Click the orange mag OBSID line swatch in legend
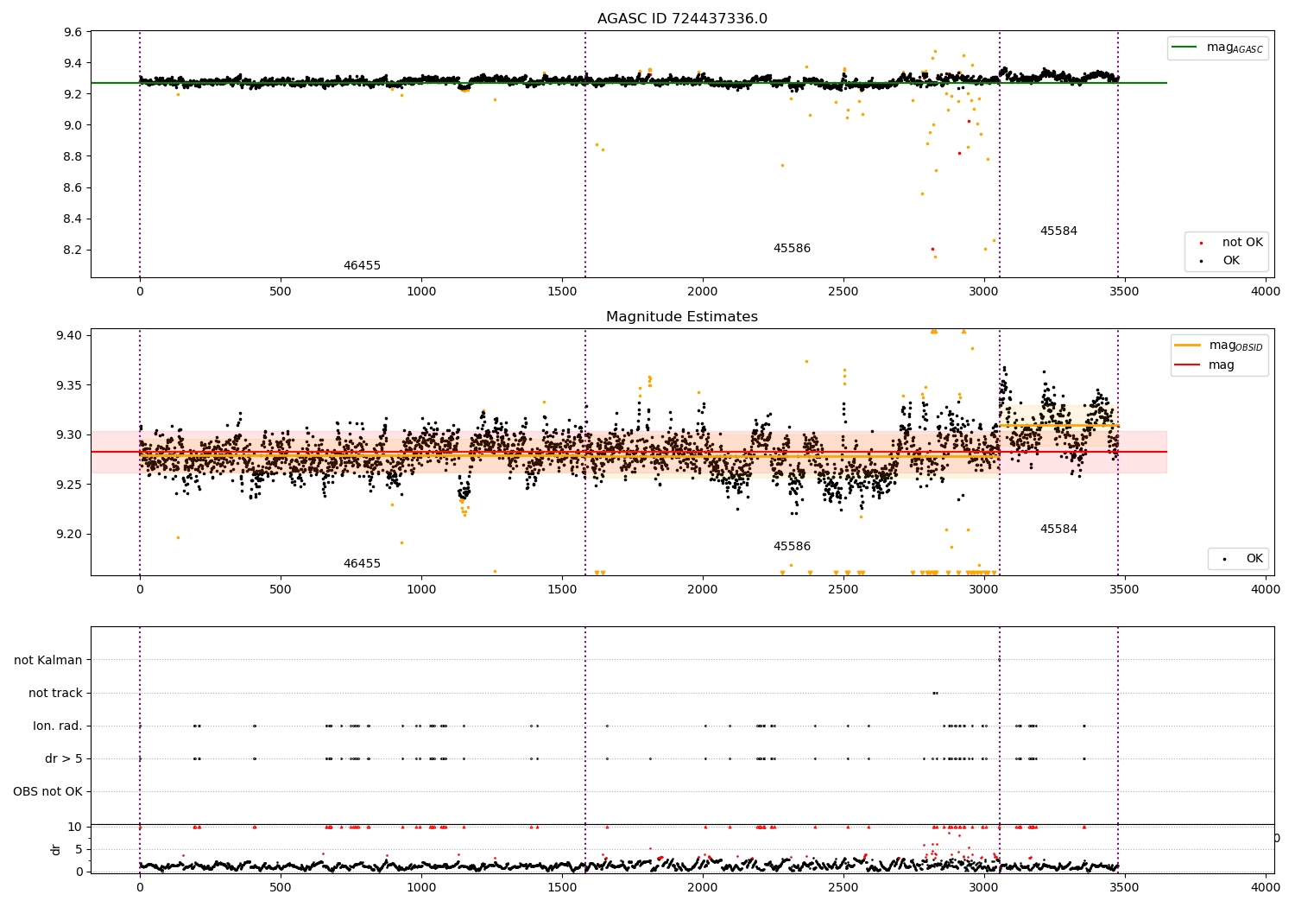 (1188, 346)
